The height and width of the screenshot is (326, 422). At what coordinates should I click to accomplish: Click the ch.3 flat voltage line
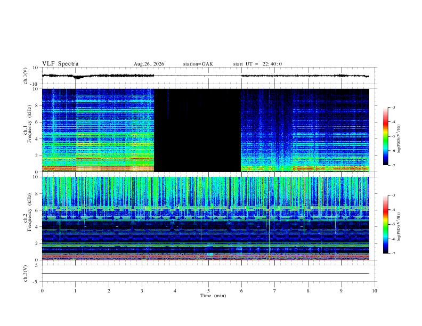206,273
